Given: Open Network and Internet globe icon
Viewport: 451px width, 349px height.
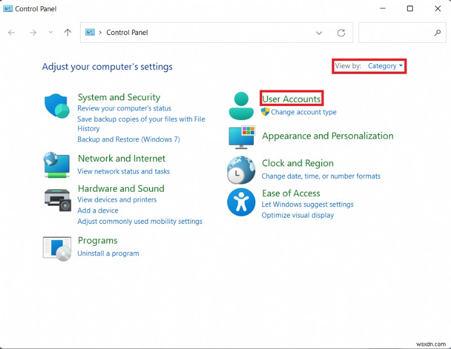Looking at the screenshot, I should [x=57, y=165].
